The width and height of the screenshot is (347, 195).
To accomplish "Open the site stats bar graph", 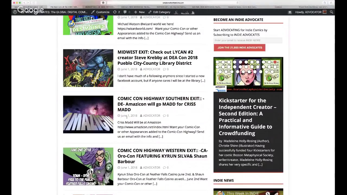I will click(184, 12).
